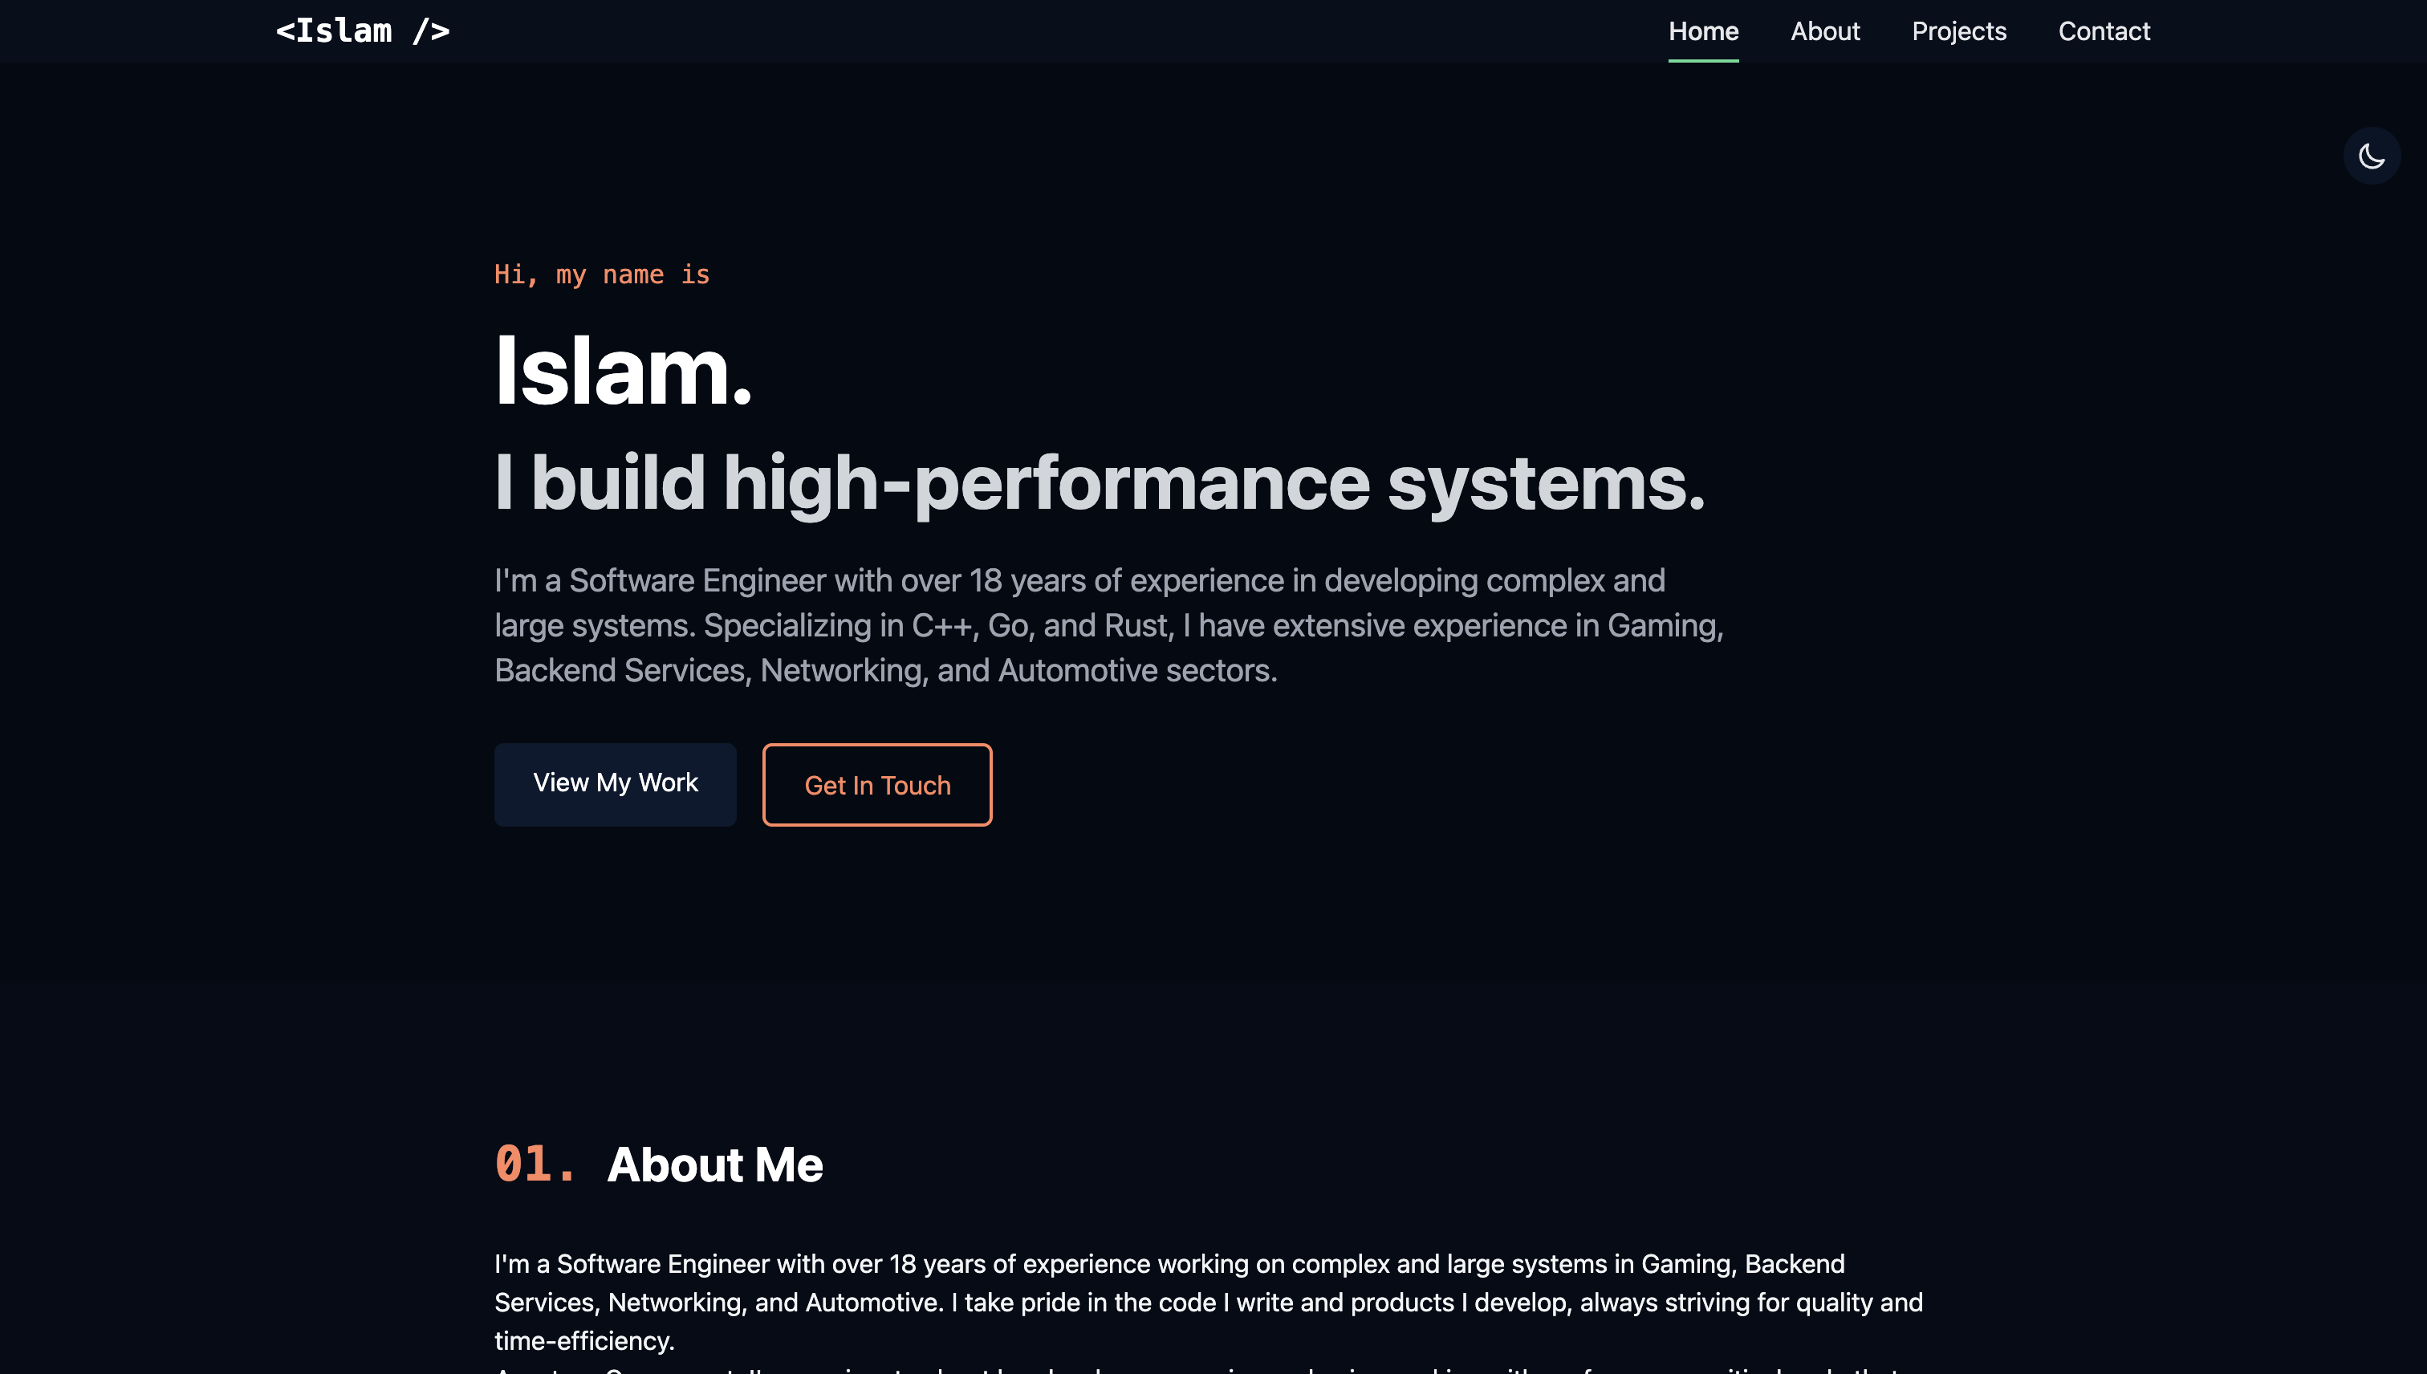Click the 'About Me' section heading
The width and height of the screenshot is (2427, 1374).
(714, 1165)
